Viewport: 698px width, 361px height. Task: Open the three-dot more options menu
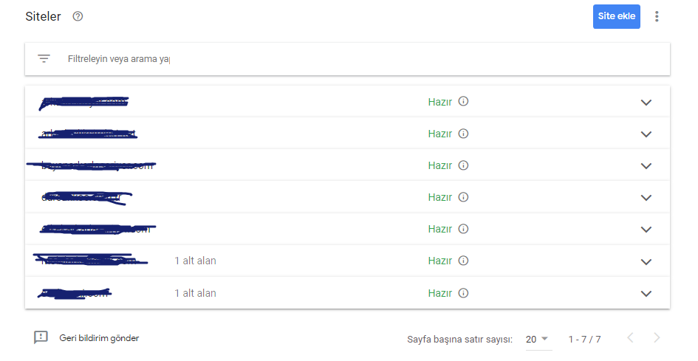657,16
